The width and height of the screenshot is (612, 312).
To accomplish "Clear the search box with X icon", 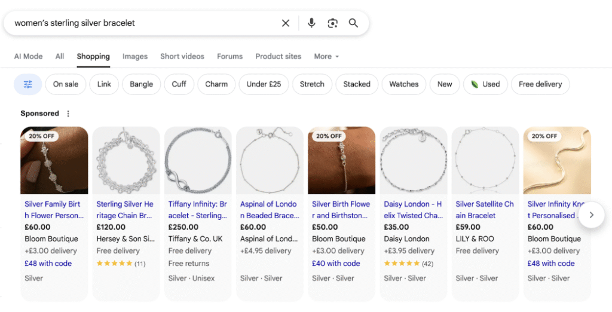I will (286, 23).
